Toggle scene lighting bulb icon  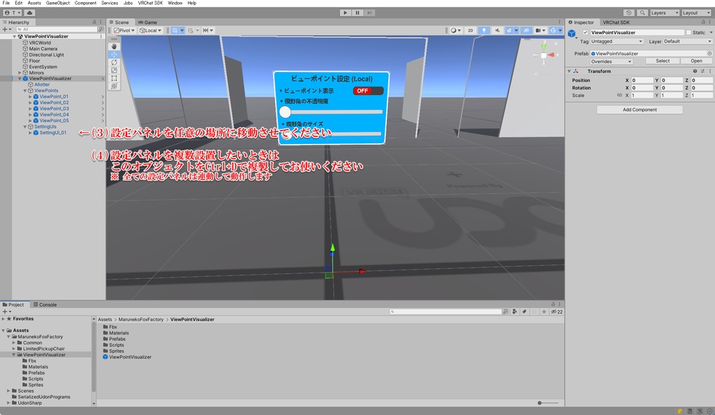point(484,31)
